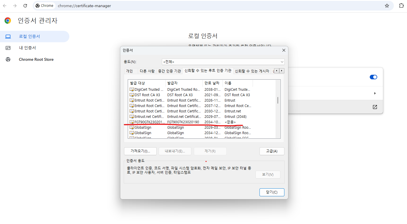
Task: Sort by the 발급자 column header
Action: point(184,83)
